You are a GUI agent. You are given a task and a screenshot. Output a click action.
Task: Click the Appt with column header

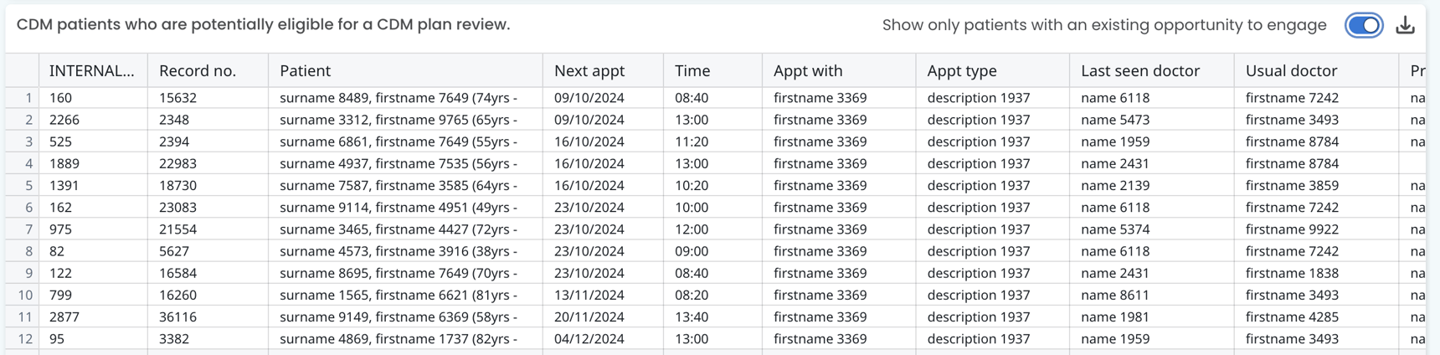pos(808,71)
